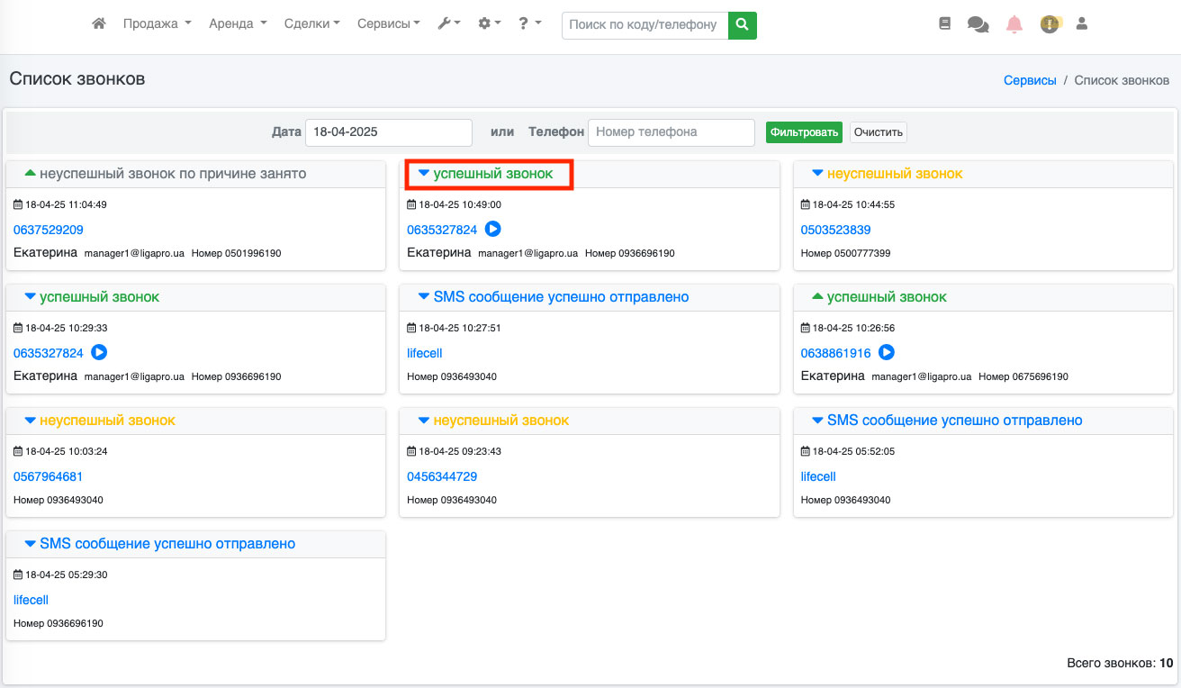Play recording for call 0638861916
The width and height of the screenshot is (1181, 688).
pos(887,353)
